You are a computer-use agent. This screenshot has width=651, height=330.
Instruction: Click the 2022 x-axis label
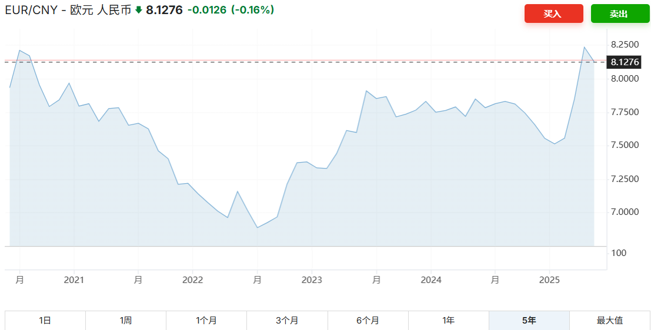pyautogui.click(x=193, y=280)
